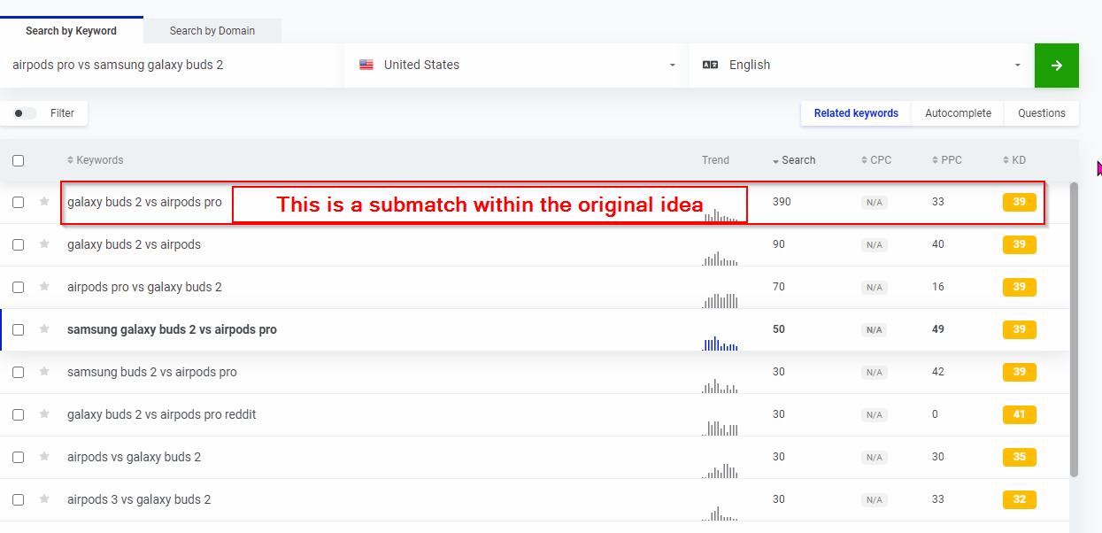Check the box for samsung buds 2 vs airpods pro
1102x533 pixels.
18,372
